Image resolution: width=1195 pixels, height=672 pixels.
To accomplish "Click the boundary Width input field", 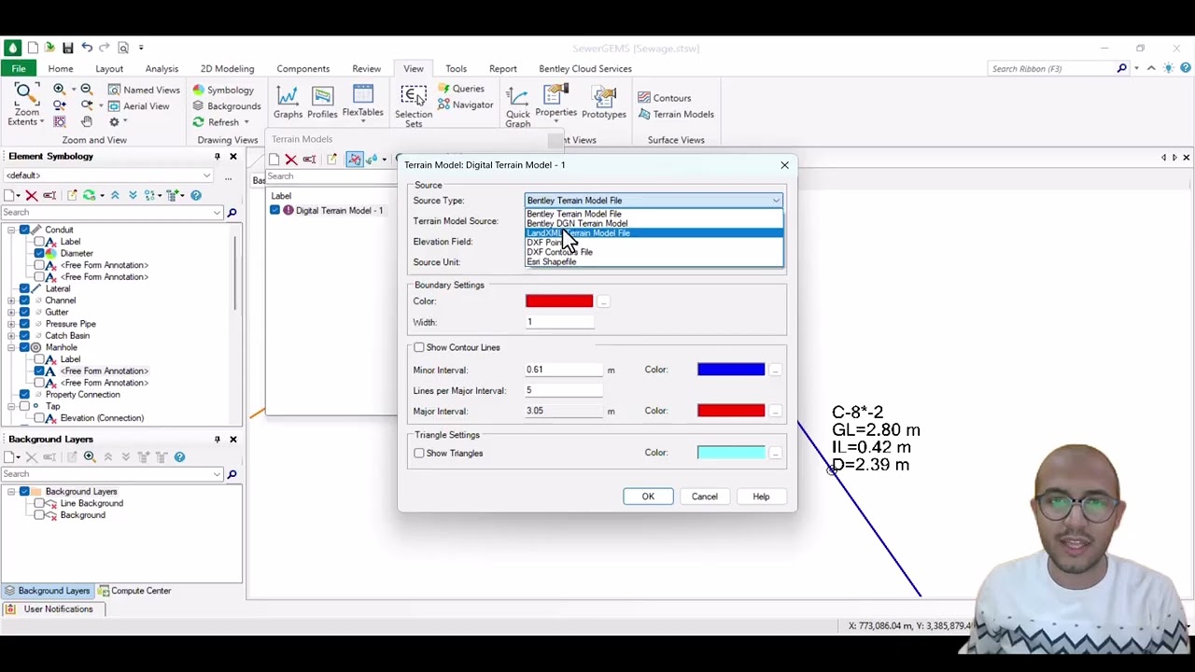I will coord(559,322).
